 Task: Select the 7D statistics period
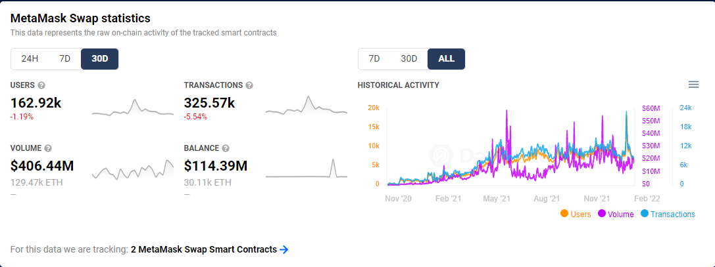pyautogui.click(x=64, y=58)
